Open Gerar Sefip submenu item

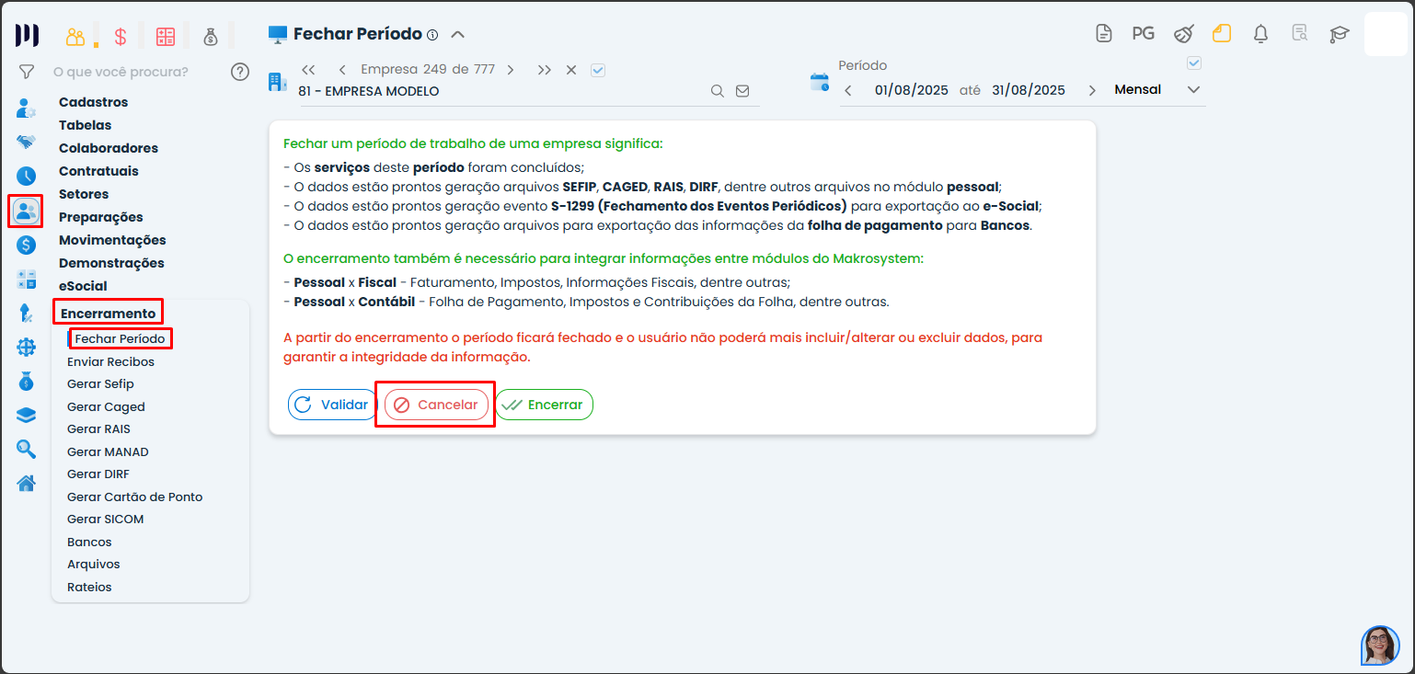coord(100,384)
